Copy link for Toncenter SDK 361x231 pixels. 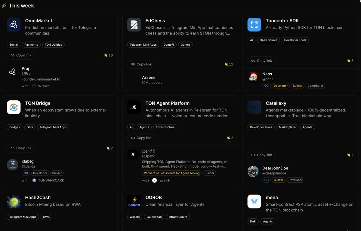tap(262, 61)
